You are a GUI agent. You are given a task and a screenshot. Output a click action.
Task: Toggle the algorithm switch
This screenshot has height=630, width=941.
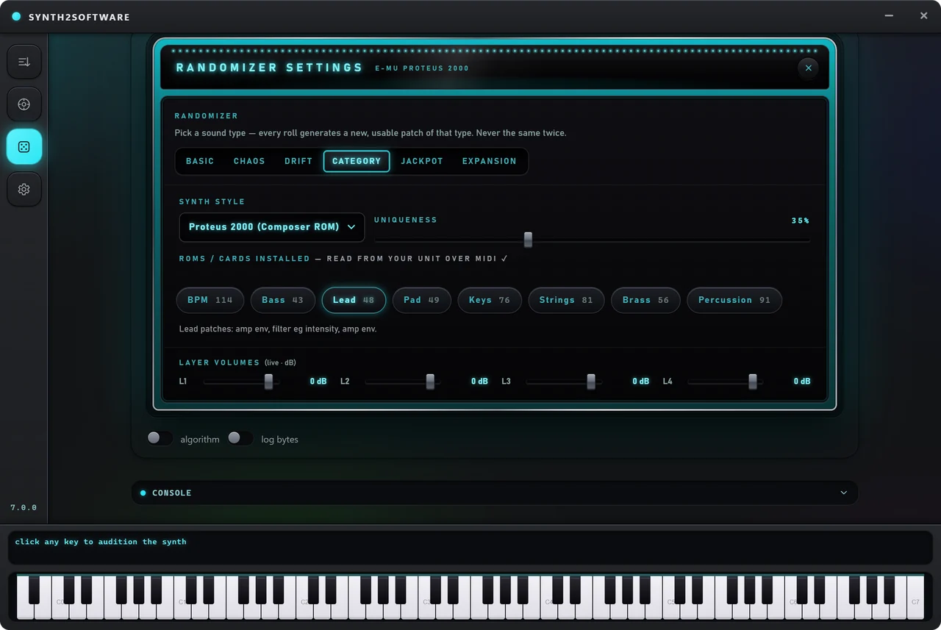point(160,438)
